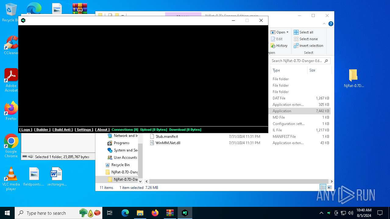The height and width of the screenshot is (219, 390).
Task: Click the Download [0 Bytes] status
Action: [x=185, y=130]
